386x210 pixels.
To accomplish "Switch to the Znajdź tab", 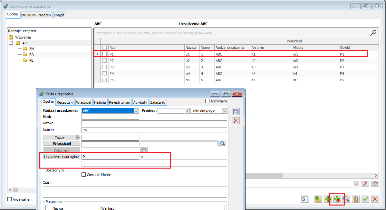I will (59, 15).
